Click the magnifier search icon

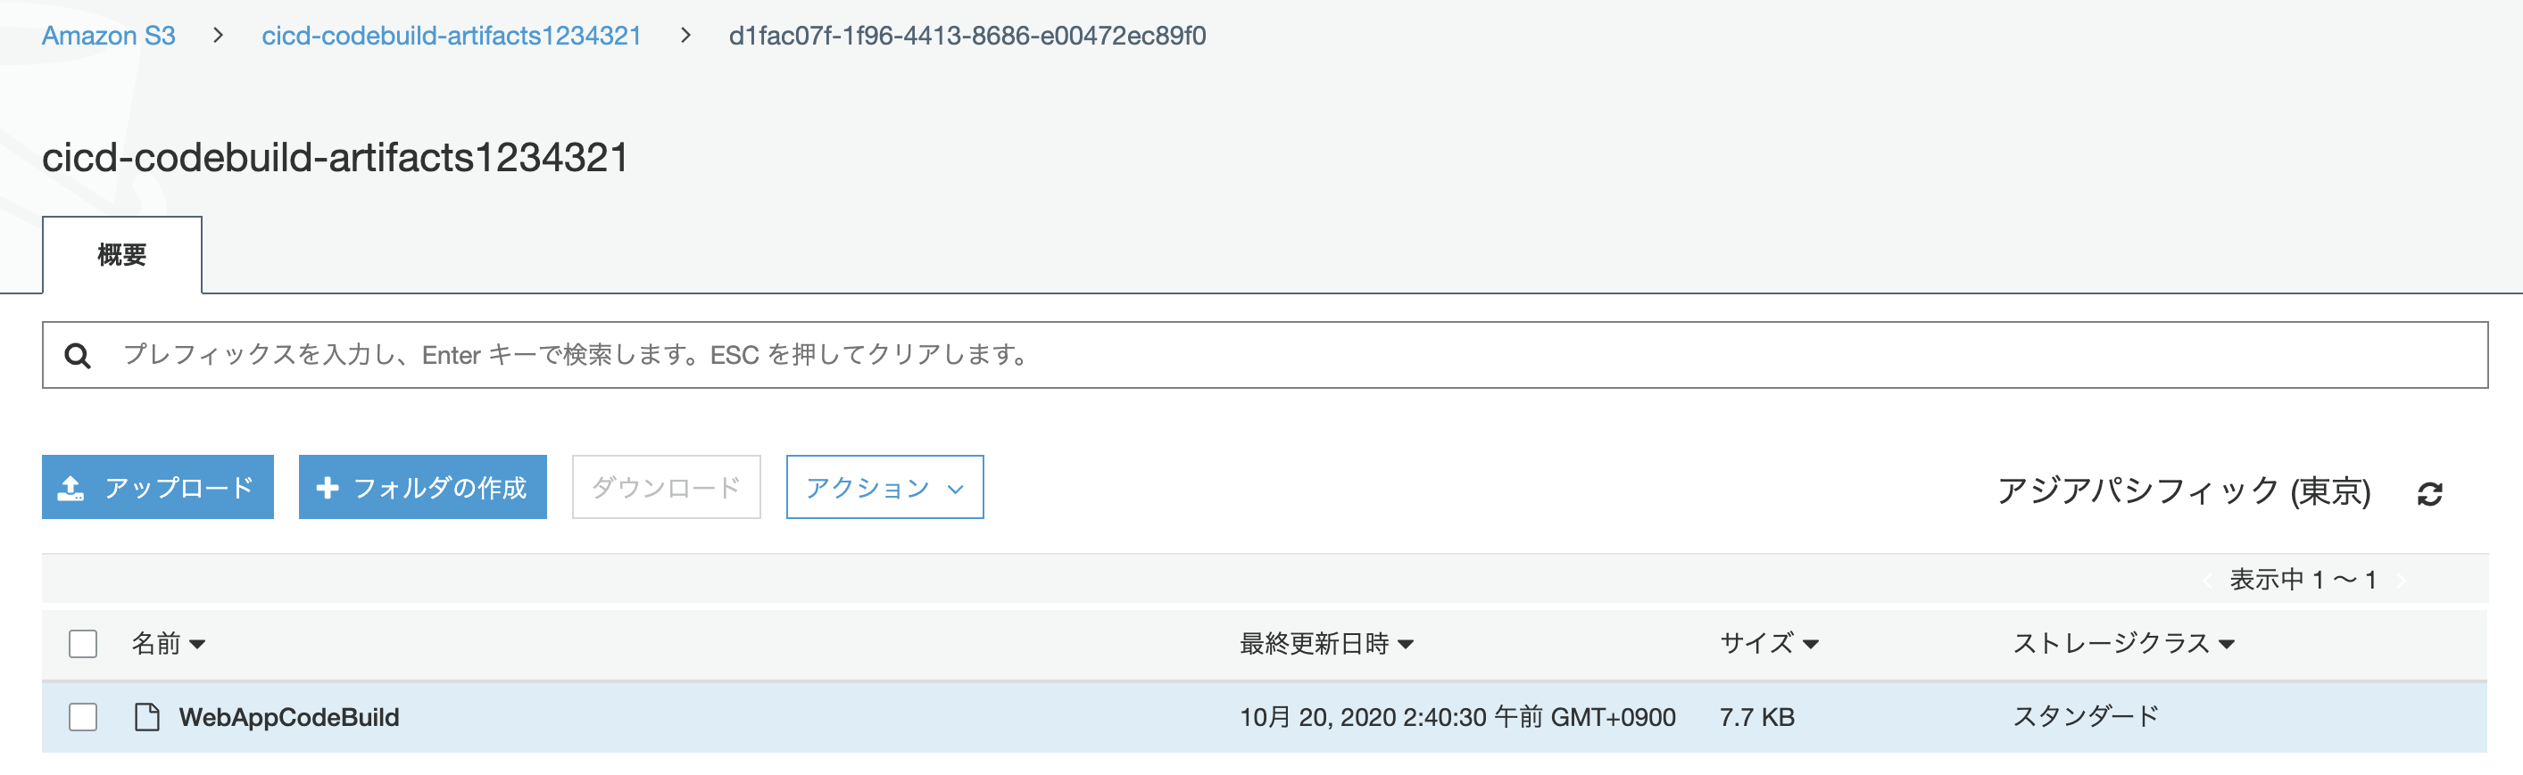click(78, 355)
